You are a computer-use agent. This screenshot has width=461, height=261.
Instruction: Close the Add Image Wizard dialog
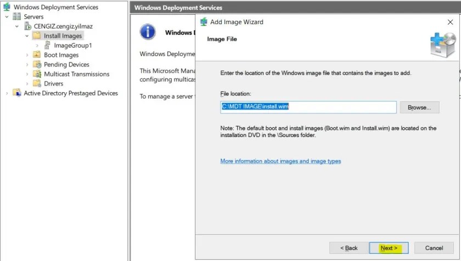(x=450, y=22)
